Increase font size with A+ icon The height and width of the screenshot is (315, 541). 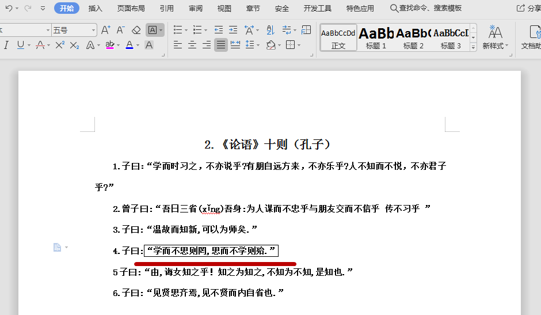(x=105, y=30)
